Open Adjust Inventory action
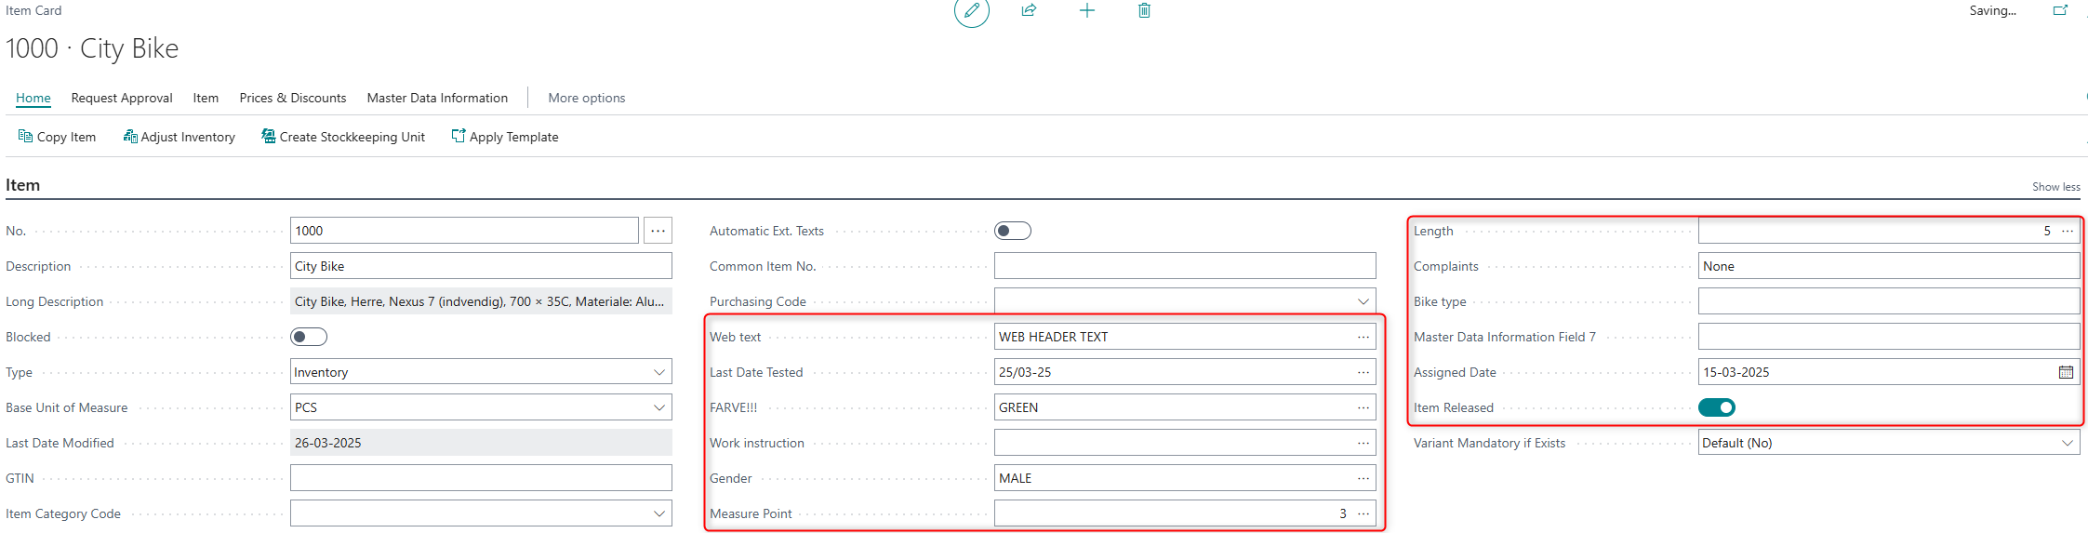Image resolution: width=2088 pixels, height=533 pixels. click(179, 137)
